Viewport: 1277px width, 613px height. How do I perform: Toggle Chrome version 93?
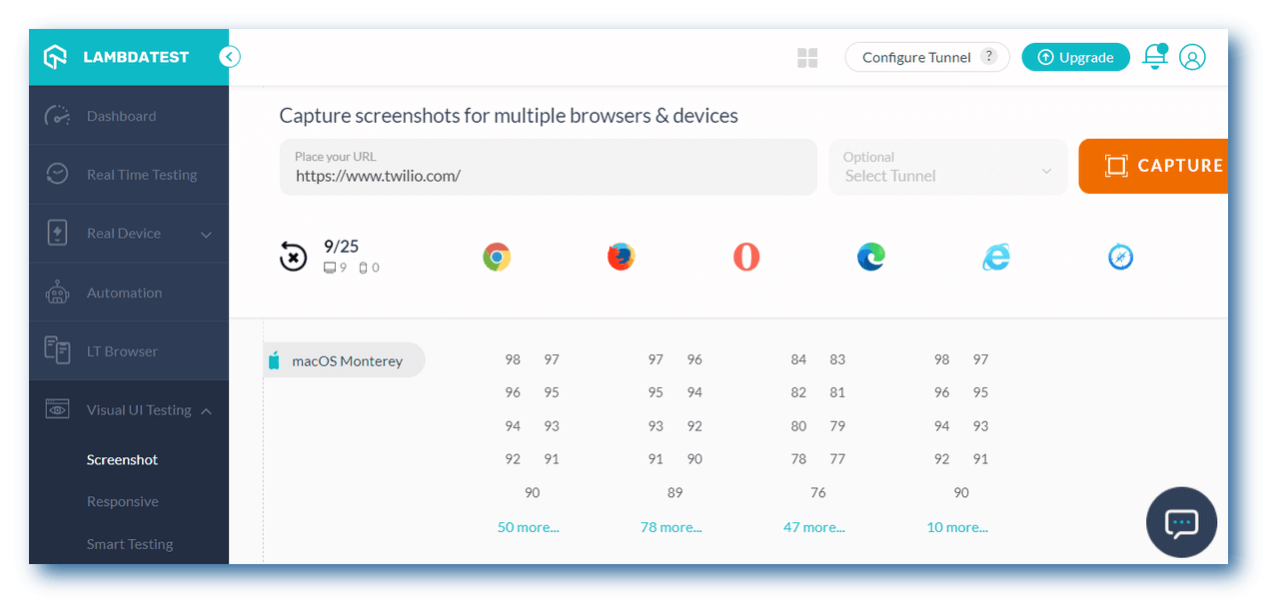[x=552, y=426]
